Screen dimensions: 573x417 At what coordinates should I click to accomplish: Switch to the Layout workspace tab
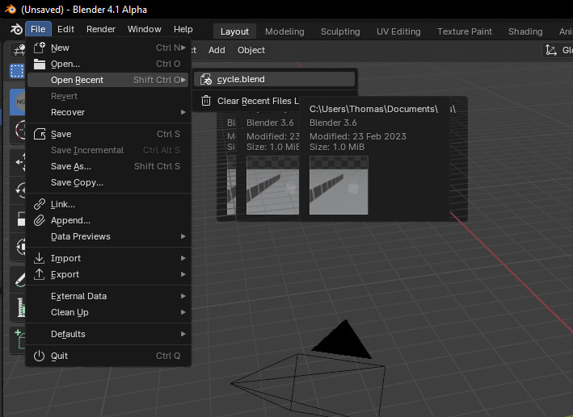(234, 31)
